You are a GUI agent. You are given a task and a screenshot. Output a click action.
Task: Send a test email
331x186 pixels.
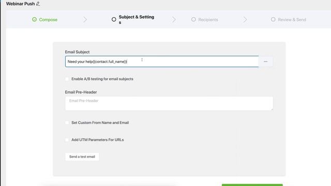pos(82,157)
